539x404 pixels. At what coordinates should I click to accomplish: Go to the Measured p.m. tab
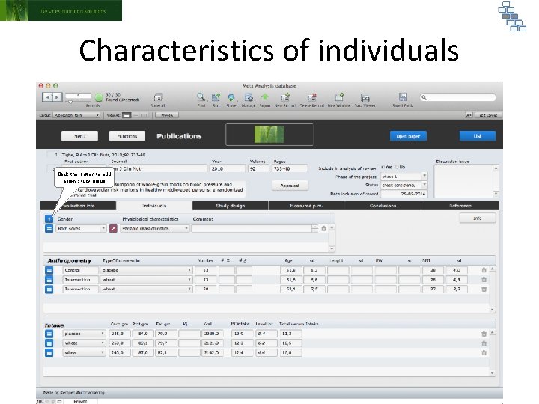click(306, 206)
